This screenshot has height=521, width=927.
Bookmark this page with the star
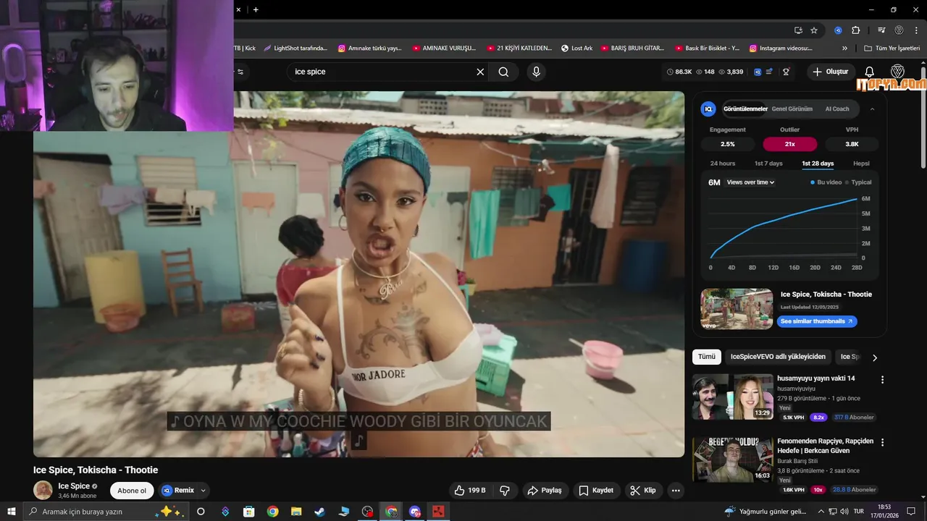(814, 30)
